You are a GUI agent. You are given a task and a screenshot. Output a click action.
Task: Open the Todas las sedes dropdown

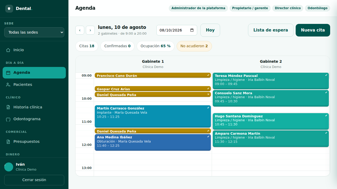pos(34,32)
